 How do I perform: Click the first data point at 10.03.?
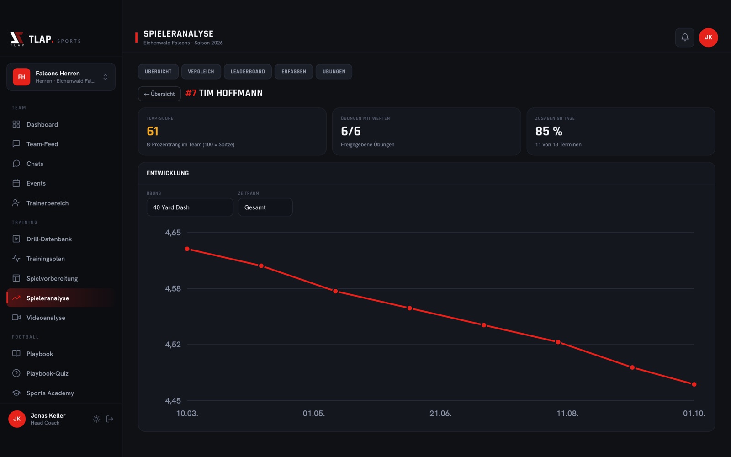[187, 249]
